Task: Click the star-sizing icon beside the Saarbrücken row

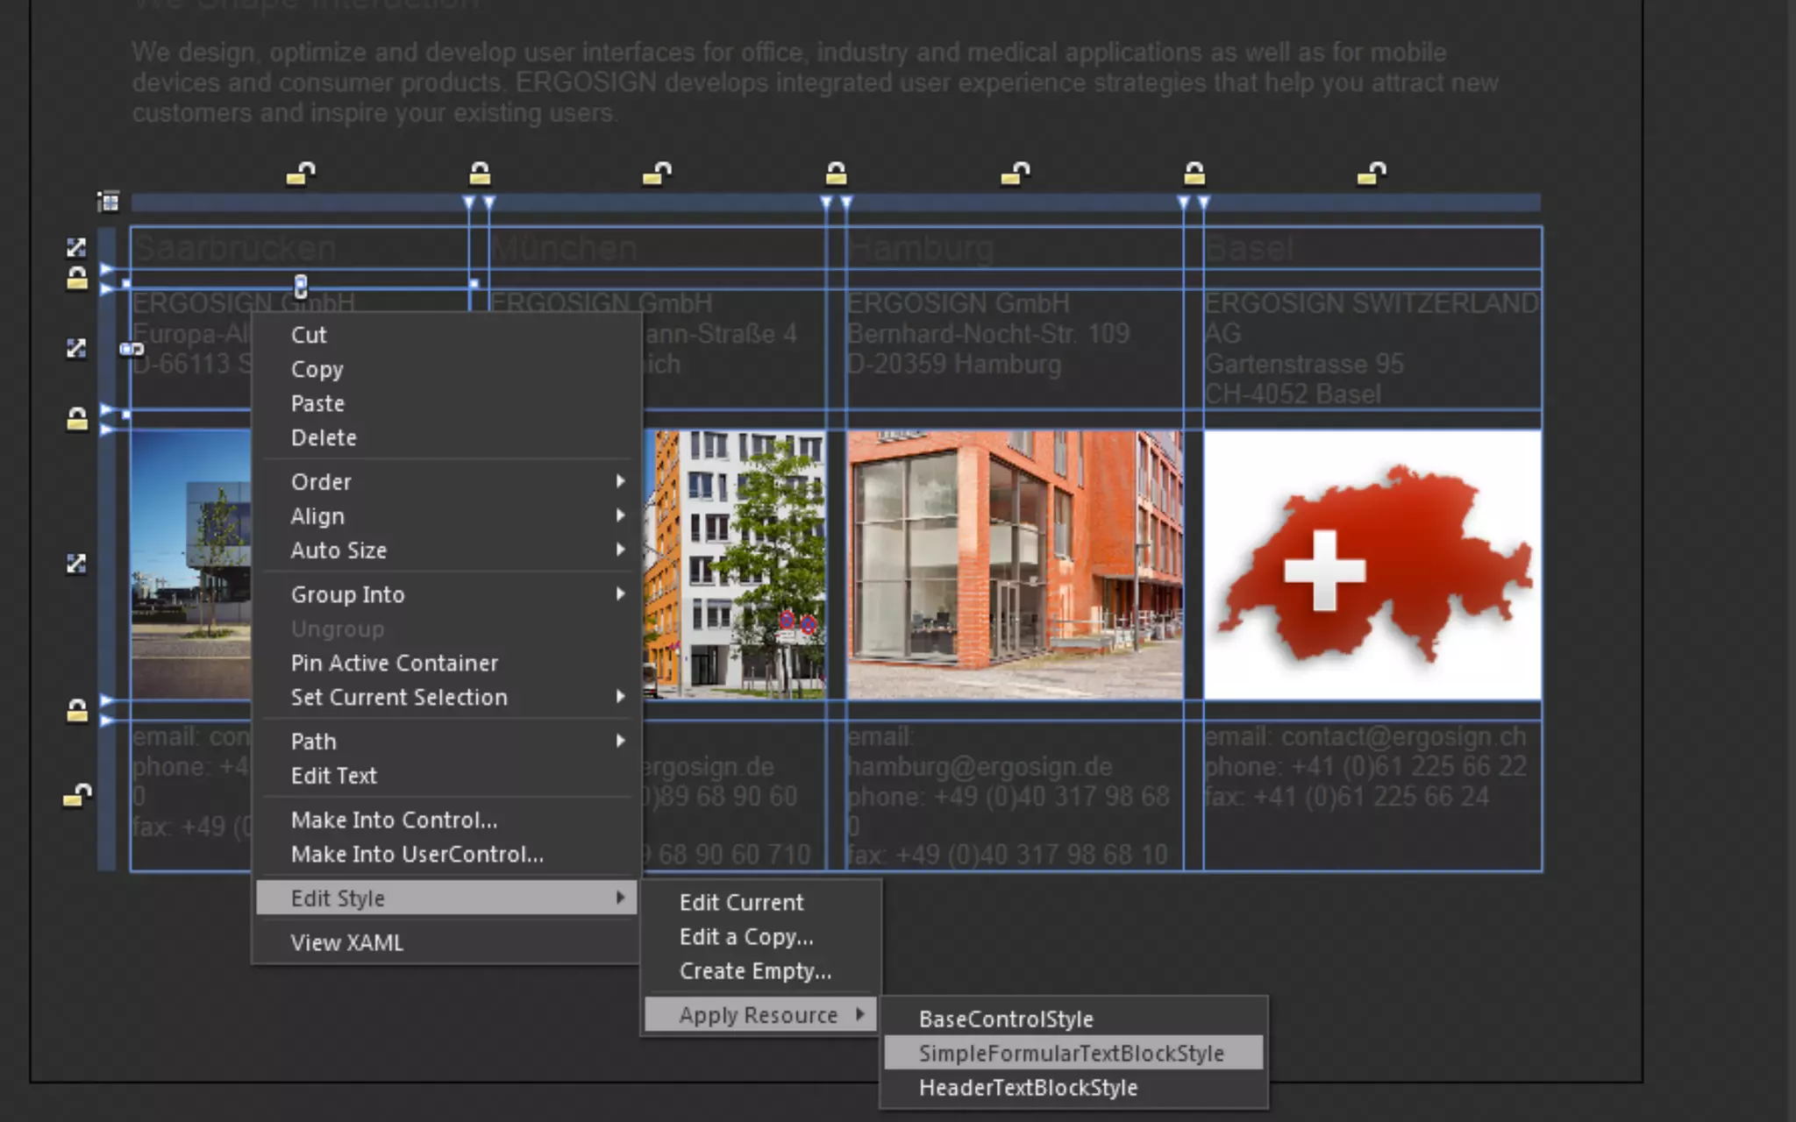Action: (x=76, y=247)
